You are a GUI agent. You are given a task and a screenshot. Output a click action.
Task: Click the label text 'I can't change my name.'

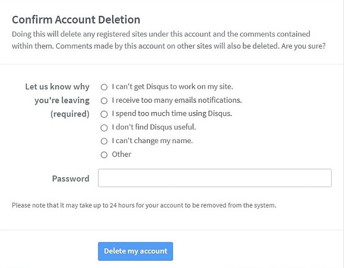[x=152, y=140]
